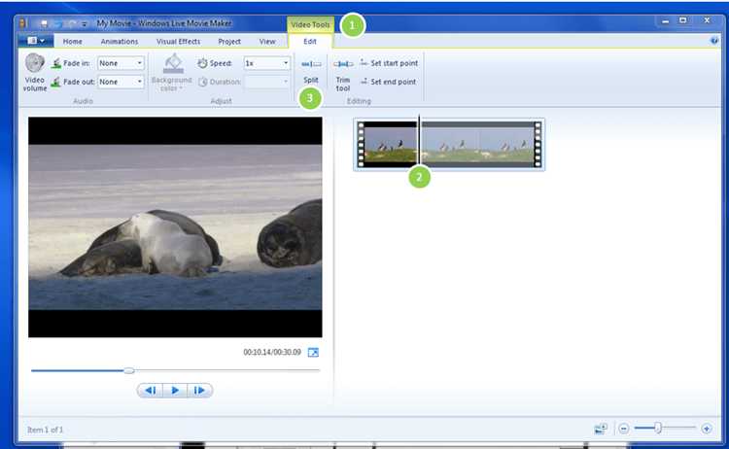Screen dimensions: 729x449
Task: Step to next frame
Action: [x=200, y=390]
